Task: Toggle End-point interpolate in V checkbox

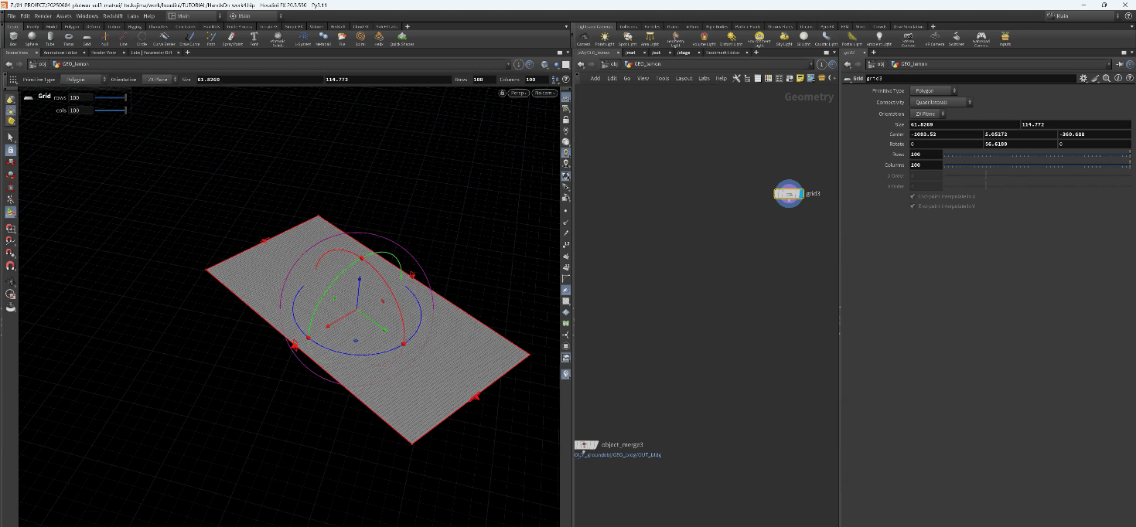Action: pyautogui.click(x=913, y=206)
